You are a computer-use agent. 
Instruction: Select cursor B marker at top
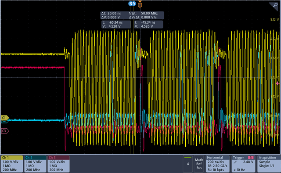(x=130, y=4)
